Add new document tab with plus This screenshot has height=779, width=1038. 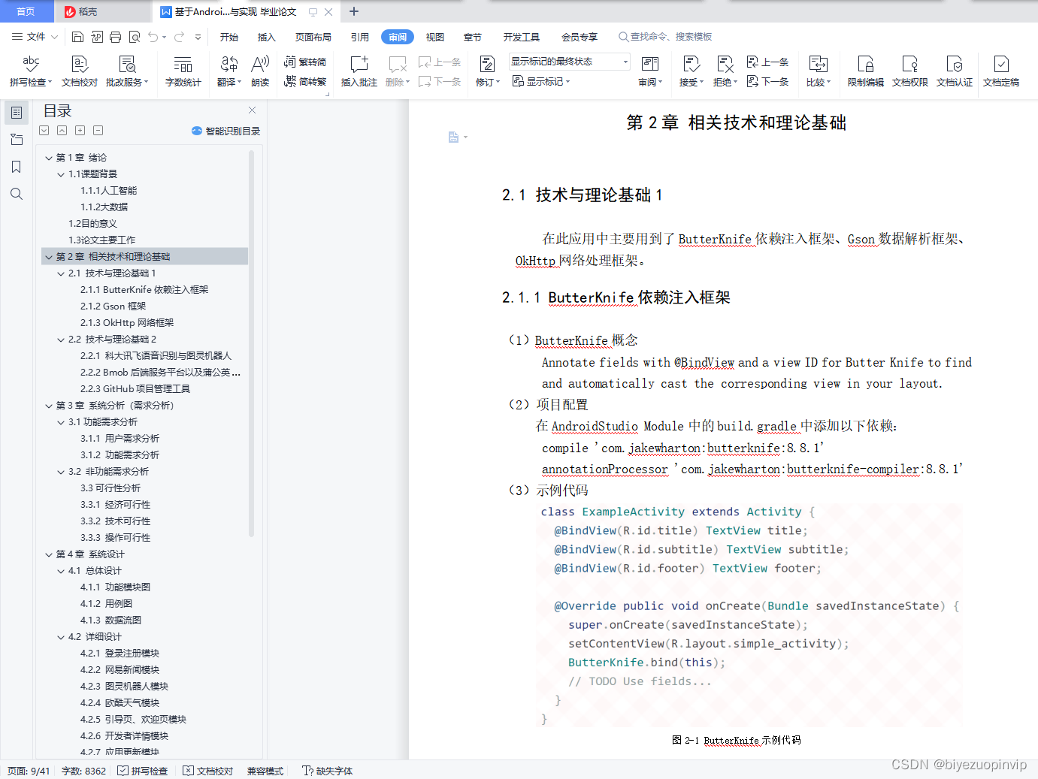(354, 11)
